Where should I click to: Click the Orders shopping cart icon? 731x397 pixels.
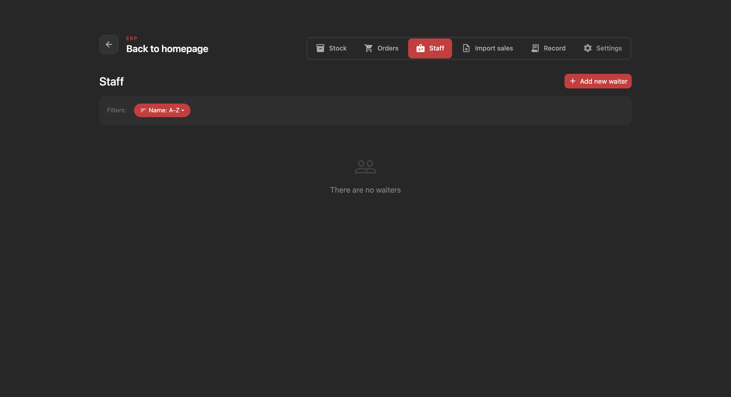(x=368, y=48)
